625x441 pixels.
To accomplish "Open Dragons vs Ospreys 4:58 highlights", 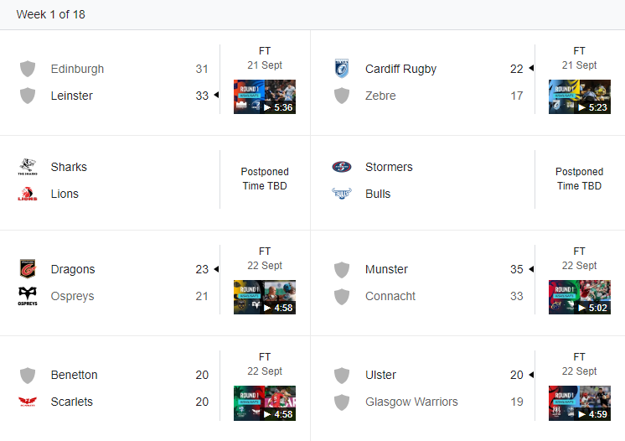I will (265, 297).
